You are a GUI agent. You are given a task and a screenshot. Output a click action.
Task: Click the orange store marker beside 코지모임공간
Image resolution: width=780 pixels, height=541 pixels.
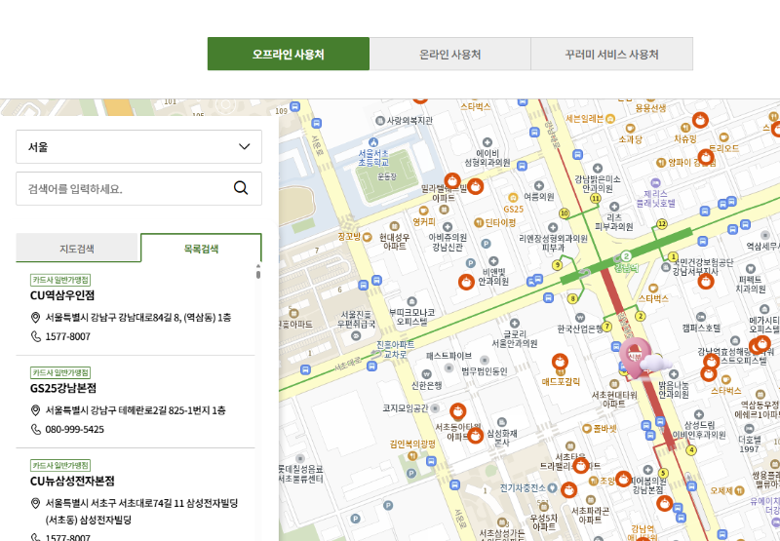point(457,411)
